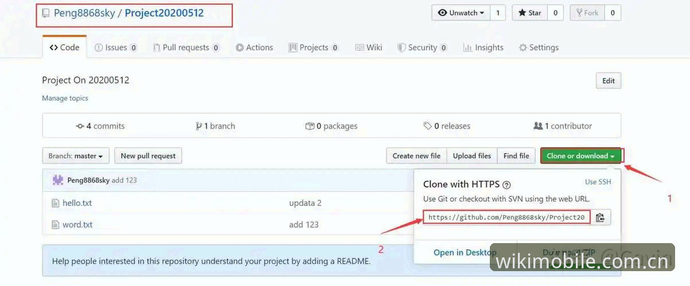Click Open in Desktop

coord(465,252)
